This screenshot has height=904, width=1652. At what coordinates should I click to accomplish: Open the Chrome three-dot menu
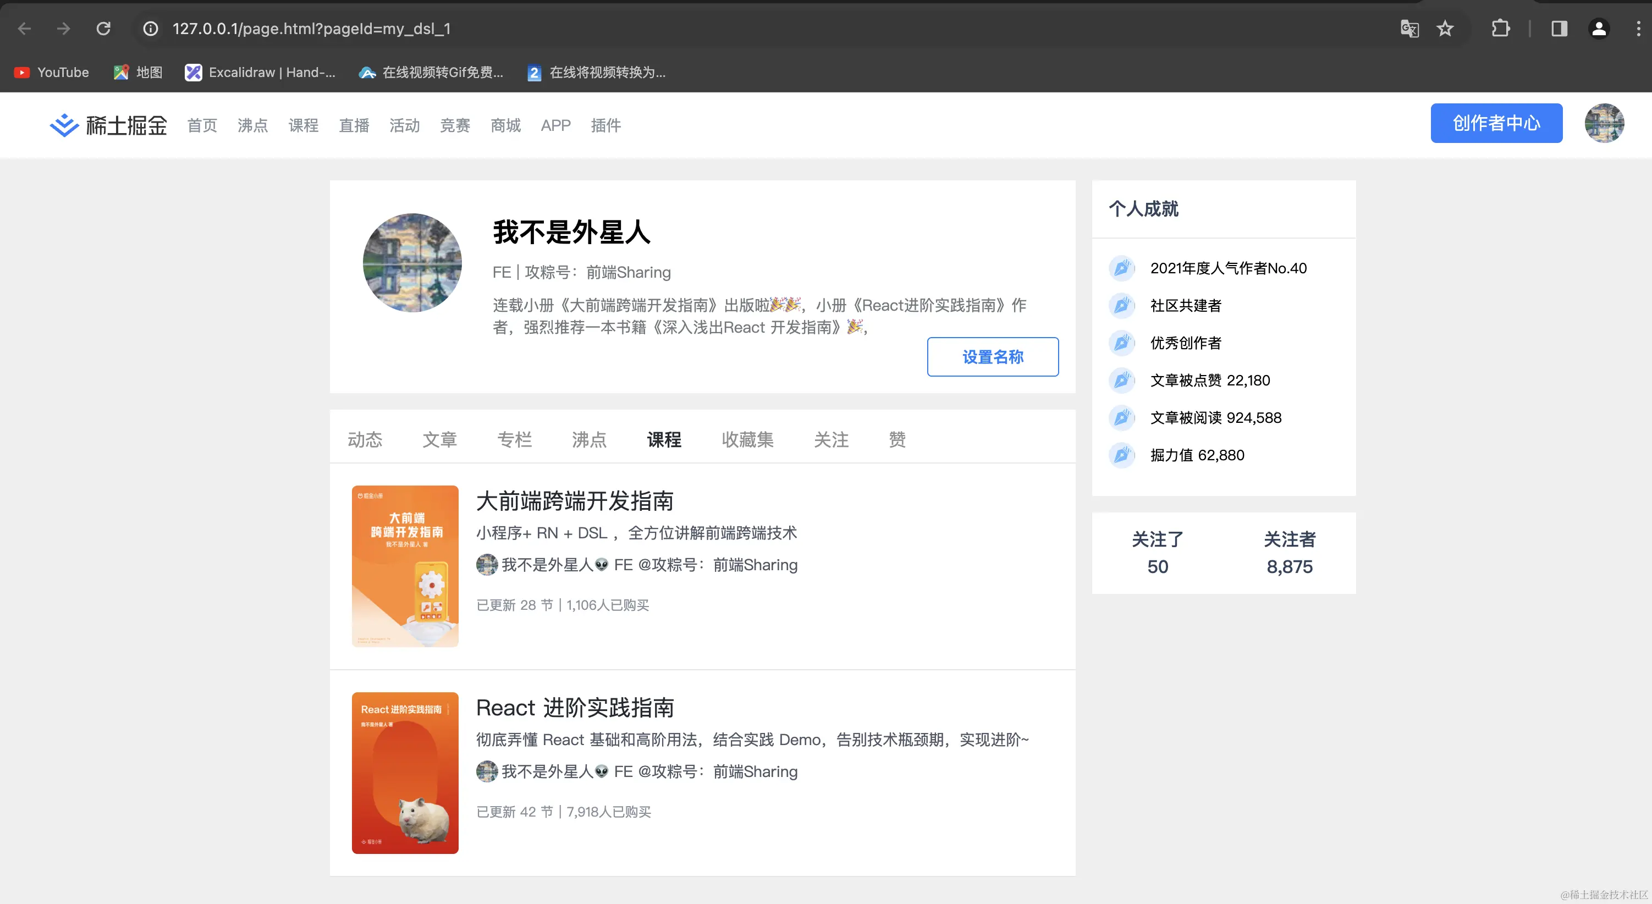[1639, 29]
